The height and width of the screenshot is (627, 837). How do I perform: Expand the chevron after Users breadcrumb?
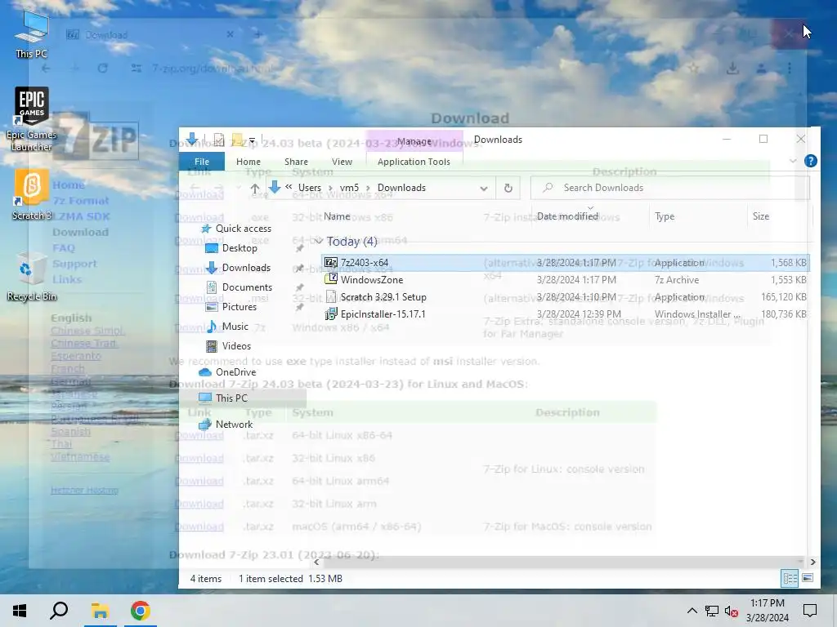(x=330, y=189)
